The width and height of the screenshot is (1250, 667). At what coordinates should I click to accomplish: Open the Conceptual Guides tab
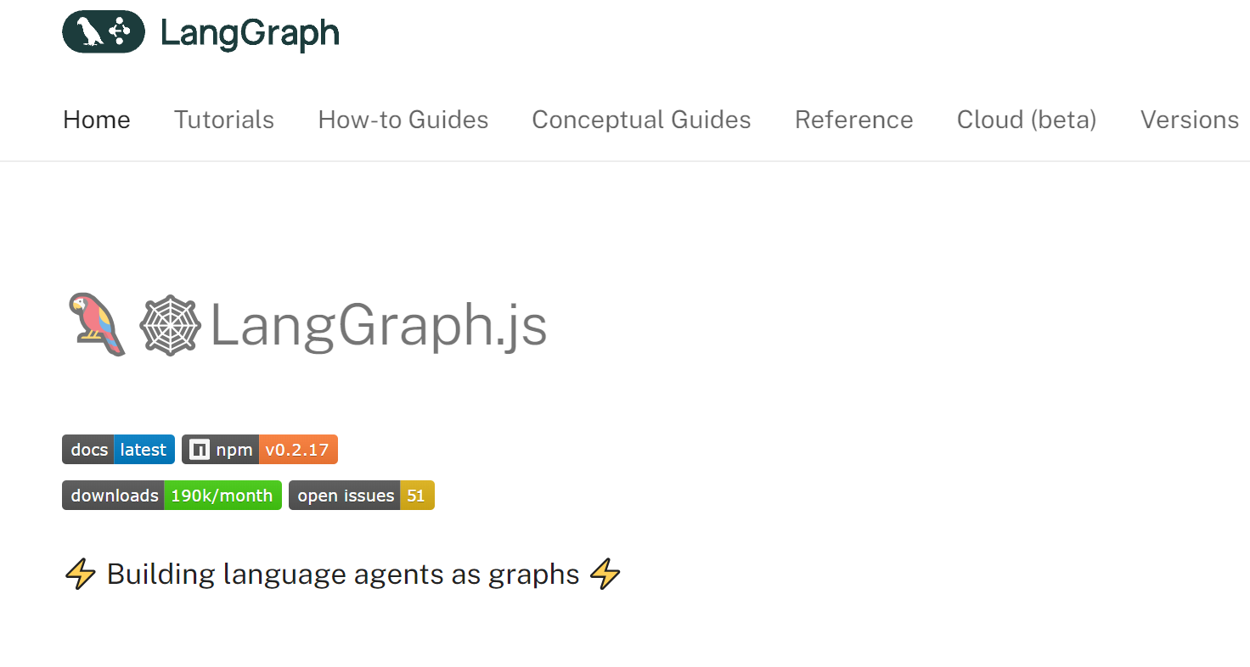641,120
